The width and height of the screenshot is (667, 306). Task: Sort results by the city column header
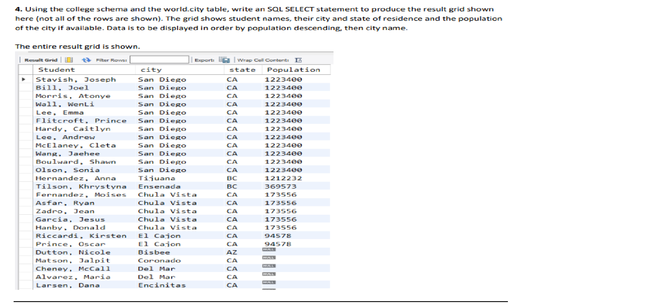(x=151, y=70)
